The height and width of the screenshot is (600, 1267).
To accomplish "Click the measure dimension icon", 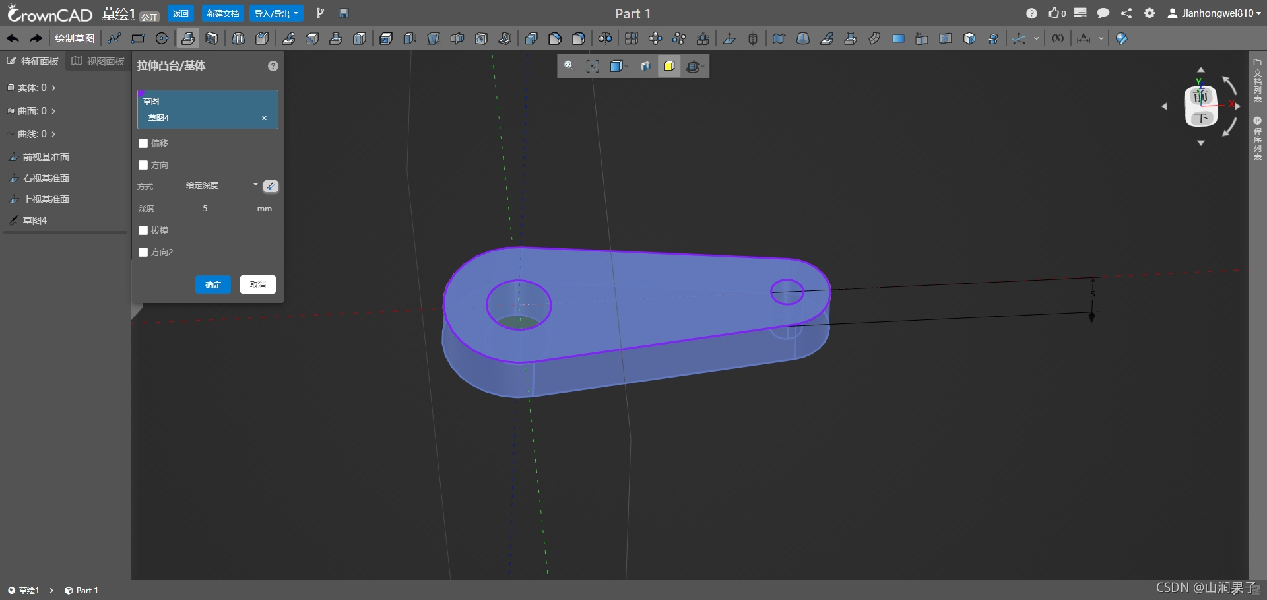I will tap(1083, 38).
